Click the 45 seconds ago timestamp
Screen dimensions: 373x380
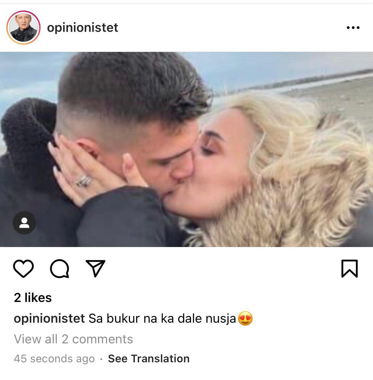pyautogui.click(x=54, y=358)
